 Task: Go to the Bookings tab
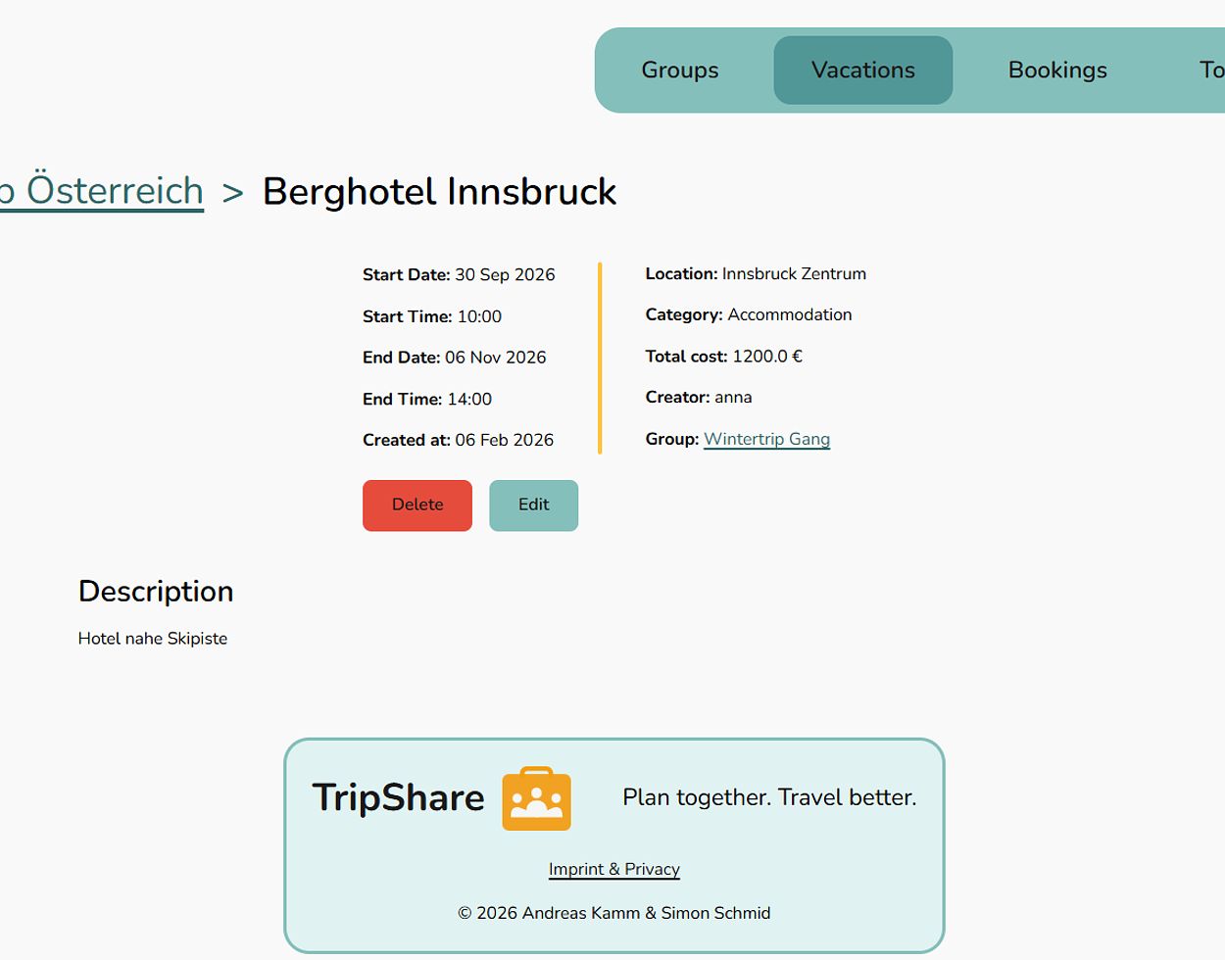tap(1057, 71)
